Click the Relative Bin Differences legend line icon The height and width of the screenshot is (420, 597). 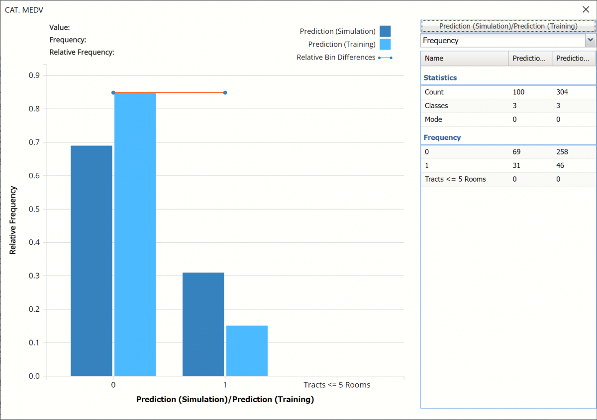pyautogui.click(x=385, y=58)
